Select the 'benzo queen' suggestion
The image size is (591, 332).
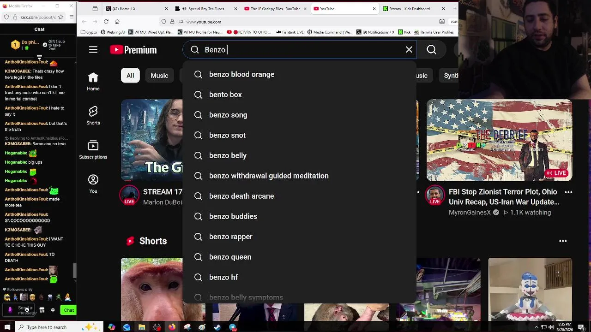[300, 257]
